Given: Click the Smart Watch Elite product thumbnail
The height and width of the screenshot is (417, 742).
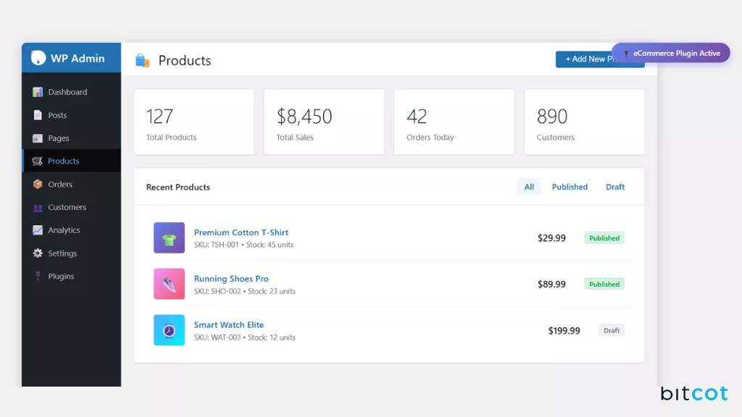Looking at the screenshot, I should coord(169,329).
